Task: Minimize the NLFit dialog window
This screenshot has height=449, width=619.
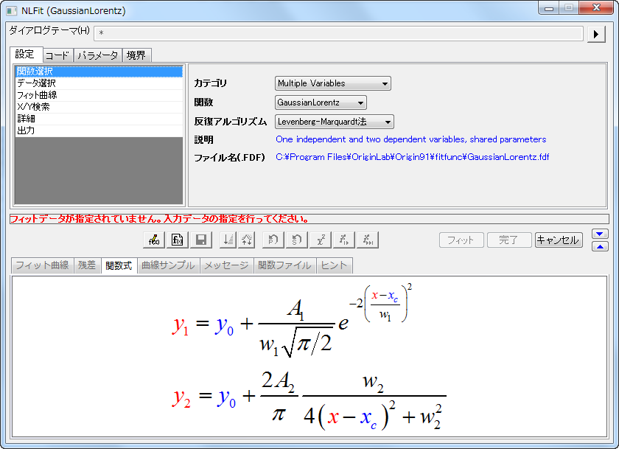Action: [549, 8]
